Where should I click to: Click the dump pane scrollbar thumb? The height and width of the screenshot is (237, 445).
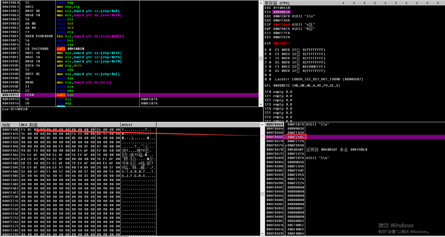(262, 194)
